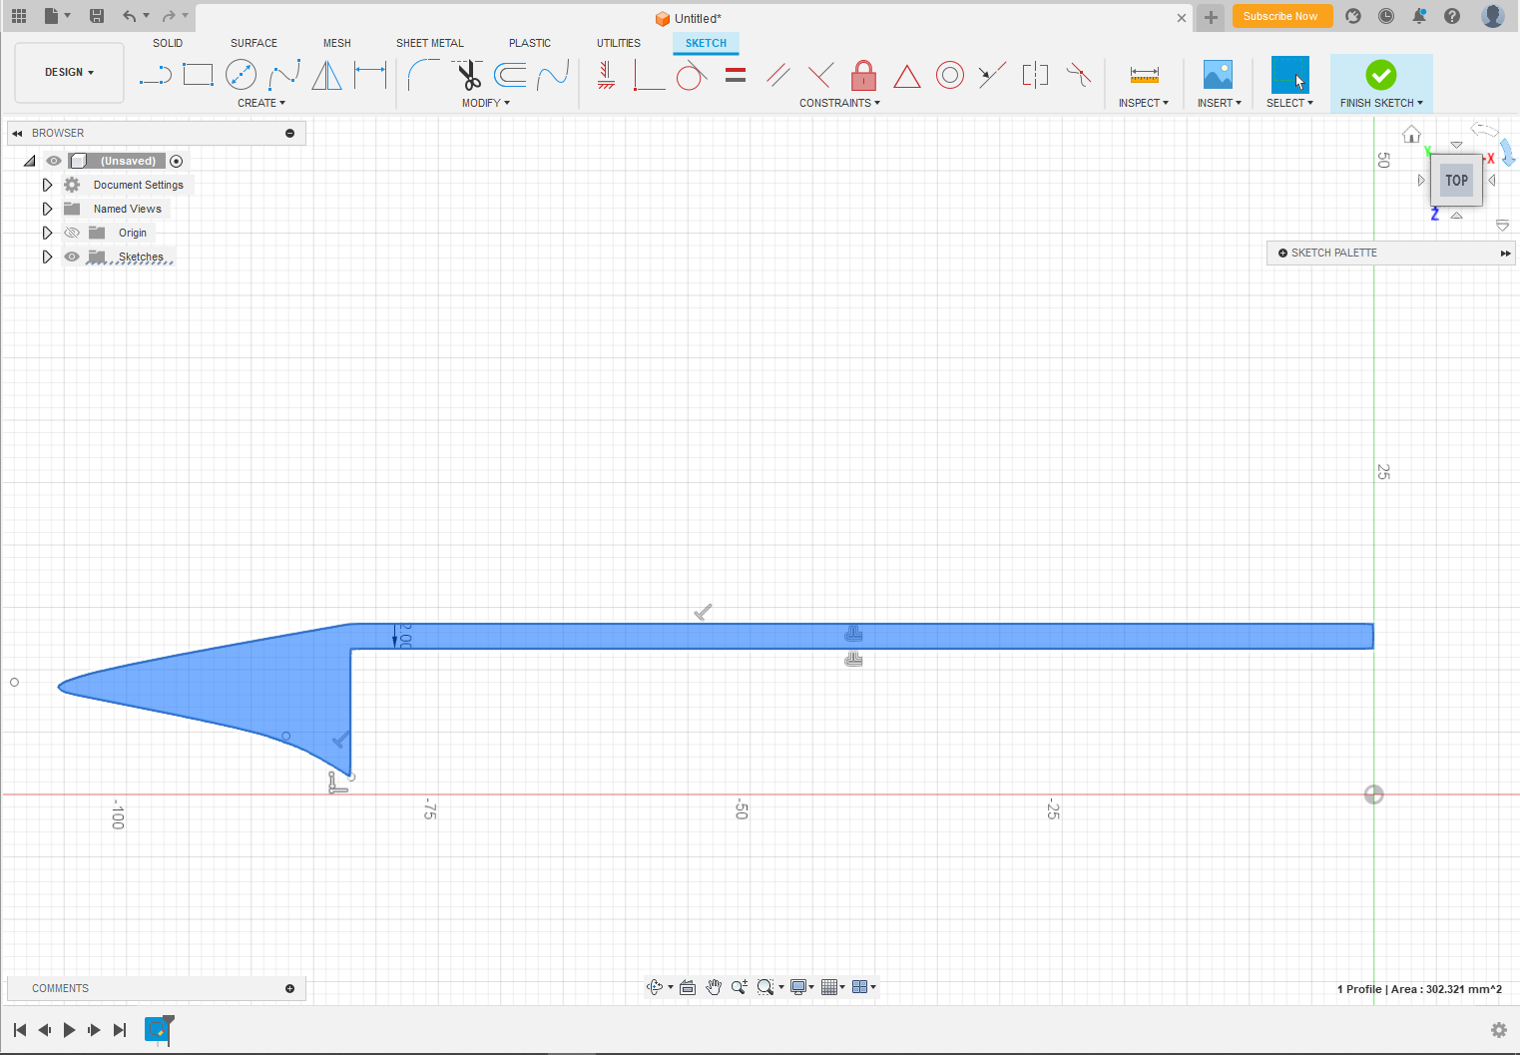Image resolution: width=1520 pixels, height=1055 pixels.
Task: Go to the Home view near the ViewCube
Action: [1411, 134]
